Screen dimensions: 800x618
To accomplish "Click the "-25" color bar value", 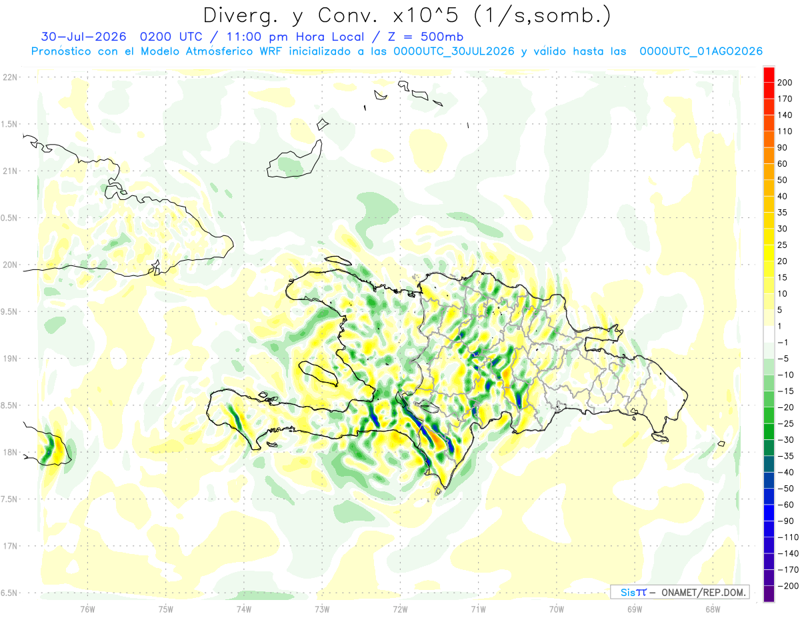I will coord(785,423).
